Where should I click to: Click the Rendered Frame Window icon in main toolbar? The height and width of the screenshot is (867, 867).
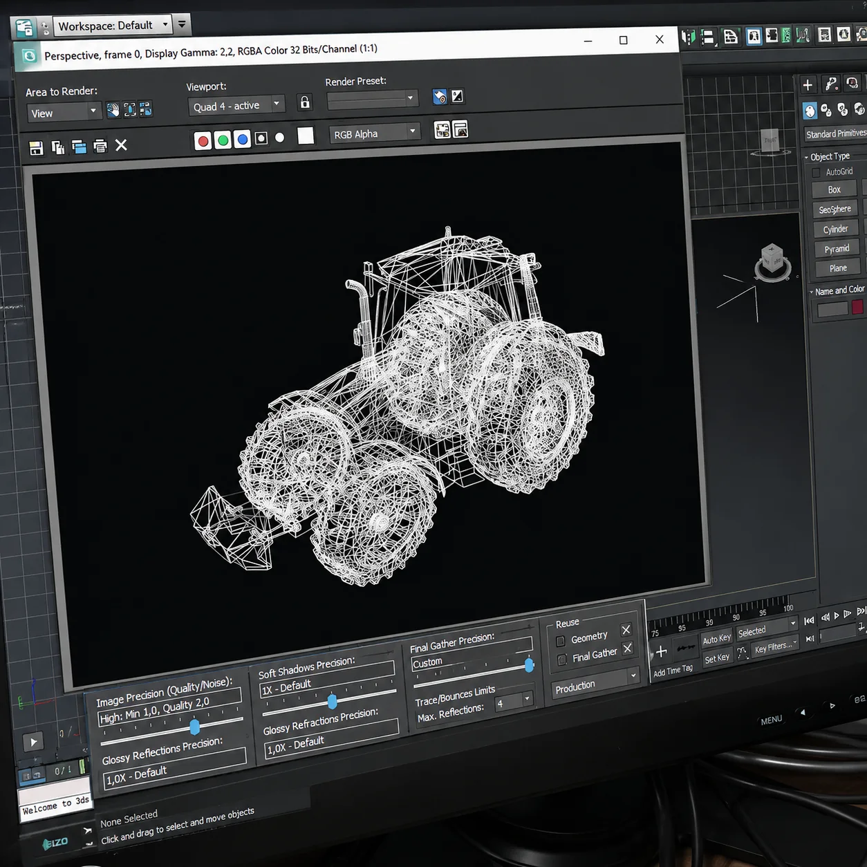click(843, 33)
